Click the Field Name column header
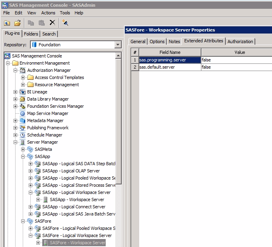This screenshot has height=247, width=272. [x=170, y=52]
